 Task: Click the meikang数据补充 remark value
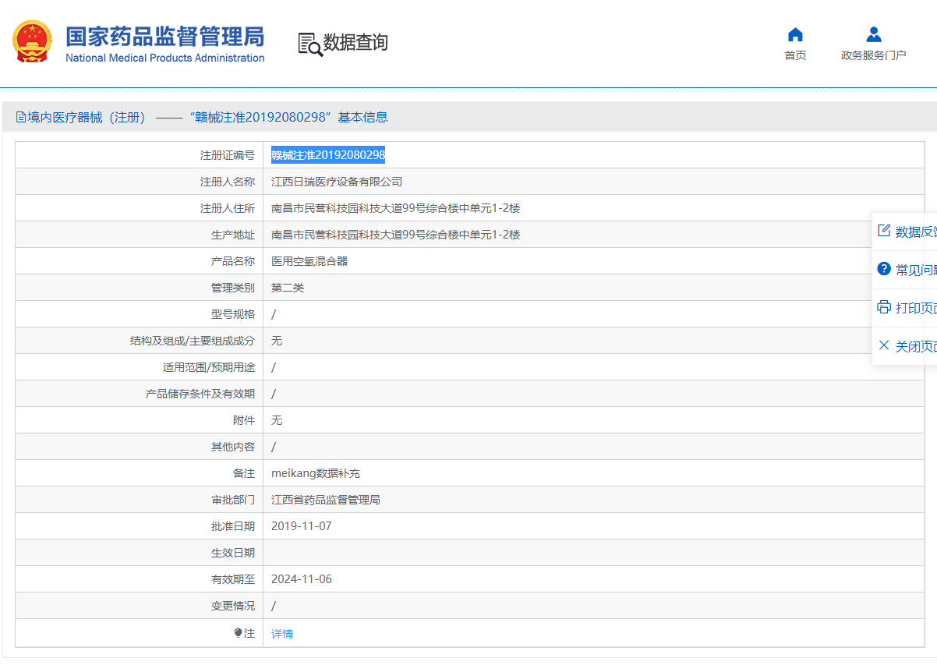tap(316, 473)
